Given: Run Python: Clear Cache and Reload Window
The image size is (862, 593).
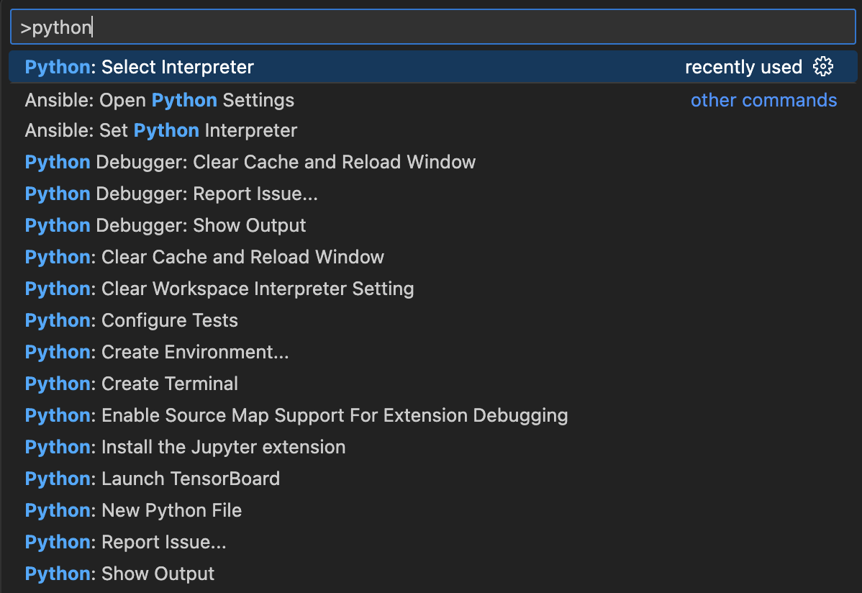Looking at the screenshot, I should (433, 257).
